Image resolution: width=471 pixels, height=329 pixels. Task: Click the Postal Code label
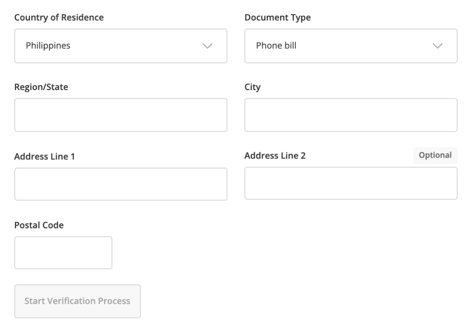point(39,225)
